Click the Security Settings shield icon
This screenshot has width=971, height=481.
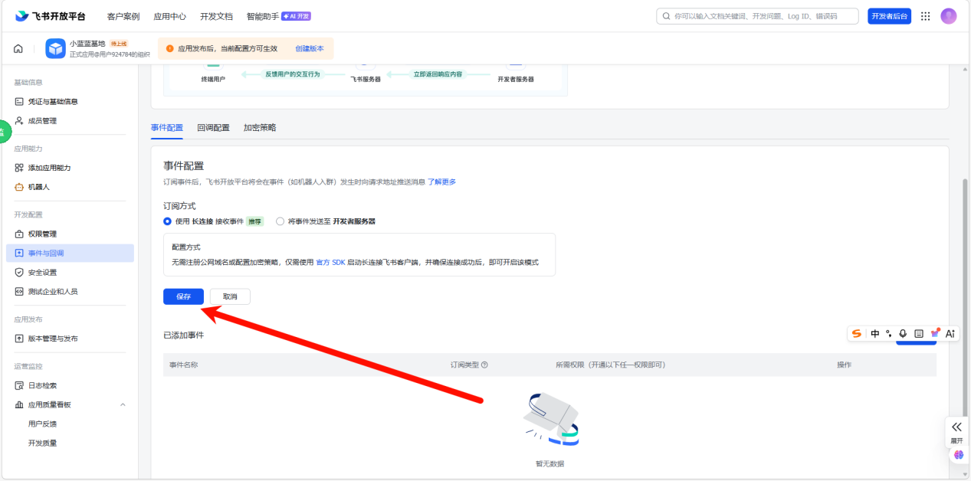[x=19, y=272]
